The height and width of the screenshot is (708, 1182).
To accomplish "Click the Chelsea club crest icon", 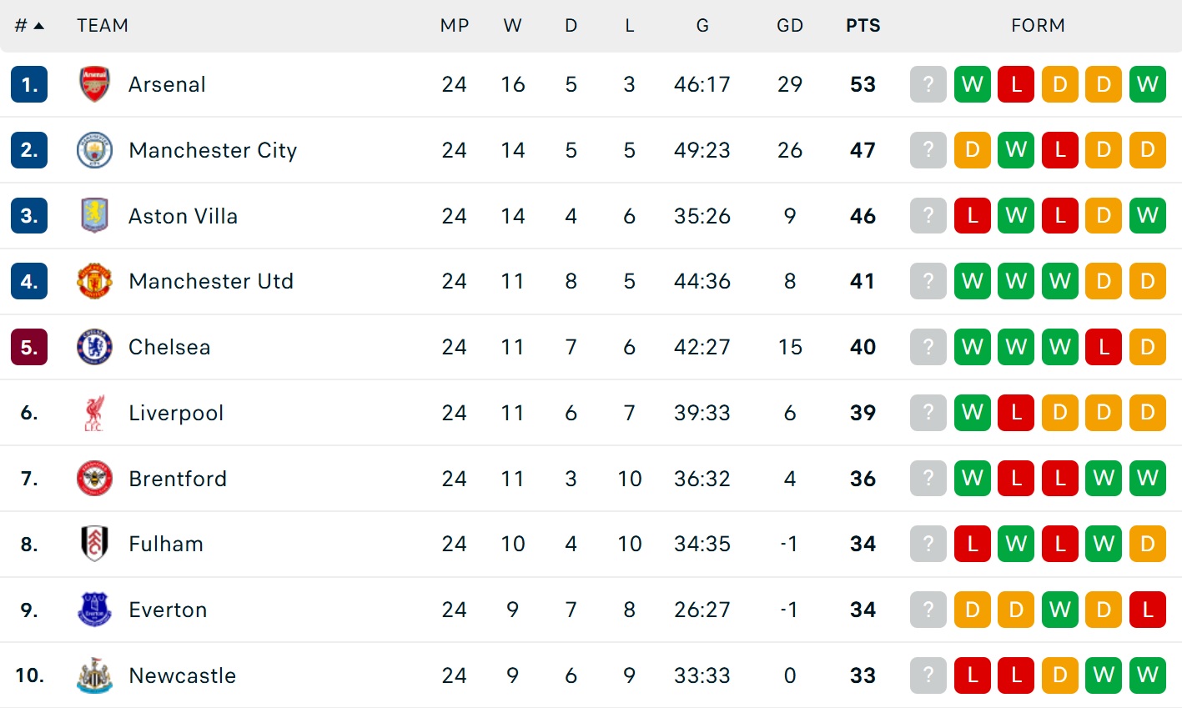I will [94, 347].
